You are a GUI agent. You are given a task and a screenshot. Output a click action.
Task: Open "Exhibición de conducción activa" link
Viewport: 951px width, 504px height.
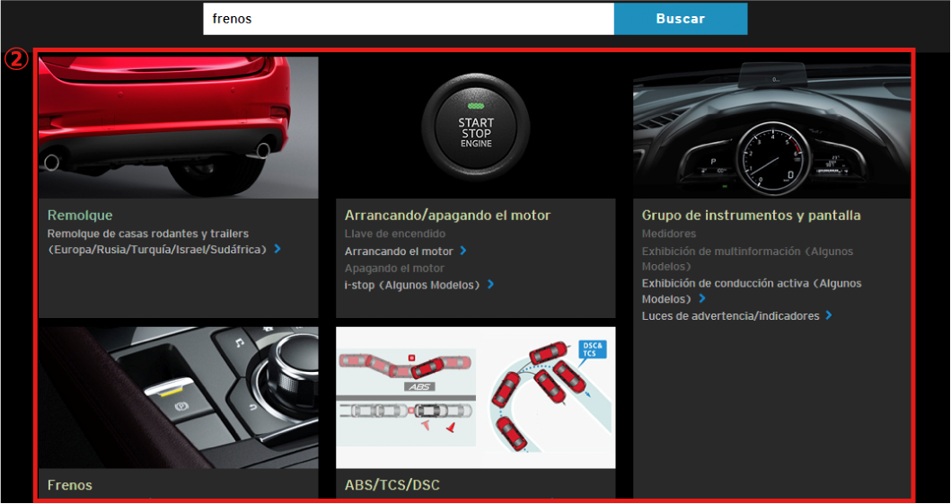pyautogui.click(x=751, y=284)
